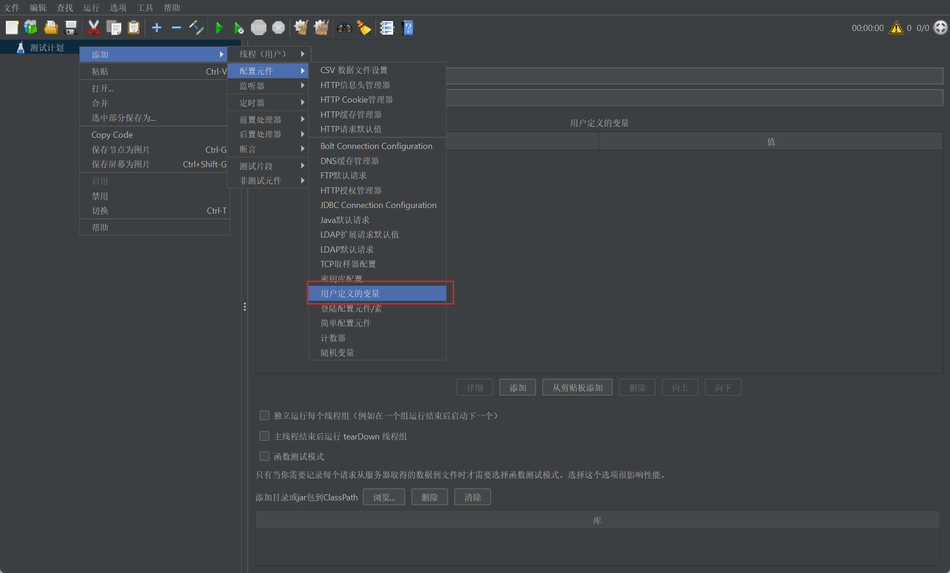This screenshot has width=950, height=573.
Task: Open the 帮助 menu in menu bar
Action: (x=172, y=7)
